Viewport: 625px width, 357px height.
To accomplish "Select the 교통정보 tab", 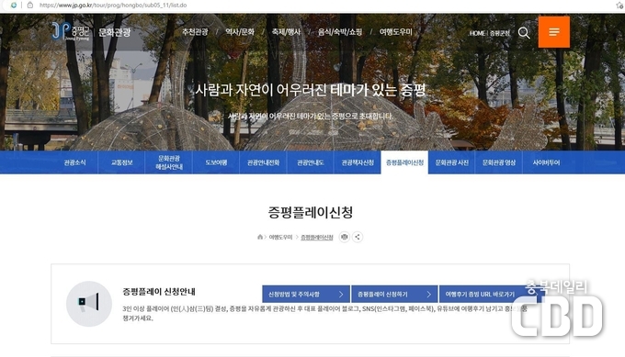I will point(121,162).
